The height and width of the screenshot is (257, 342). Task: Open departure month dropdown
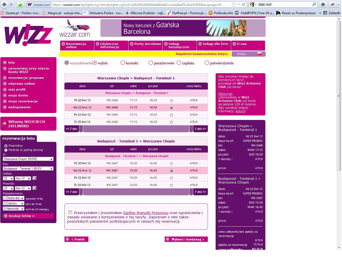[x=23, y=178]
